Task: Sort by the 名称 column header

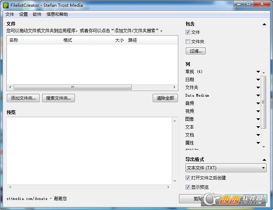Action: (34, 40)
